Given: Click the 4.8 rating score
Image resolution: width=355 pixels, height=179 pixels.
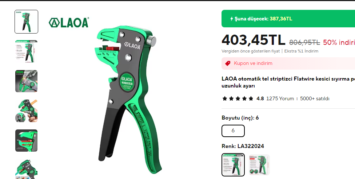Looking at the screenshot, I should (260, 99).
